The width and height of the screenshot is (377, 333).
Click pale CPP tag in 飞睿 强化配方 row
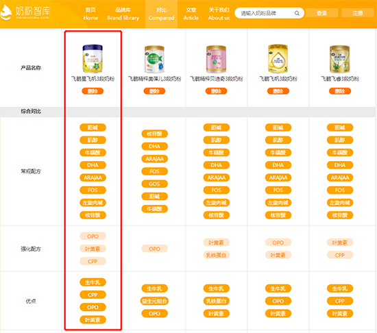[340, 255]
